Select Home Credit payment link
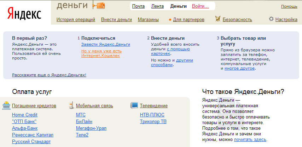 click(x=25, y=115)
